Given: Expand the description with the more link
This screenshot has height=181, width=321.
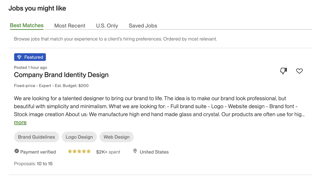Looking at the screenshot, I should [20, 123].
